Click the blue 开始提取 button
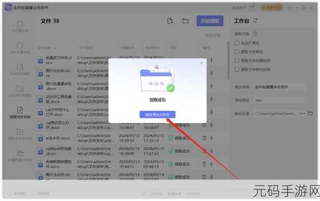Image resolution: width=320 pixels, height=201 pixels. 210,21
